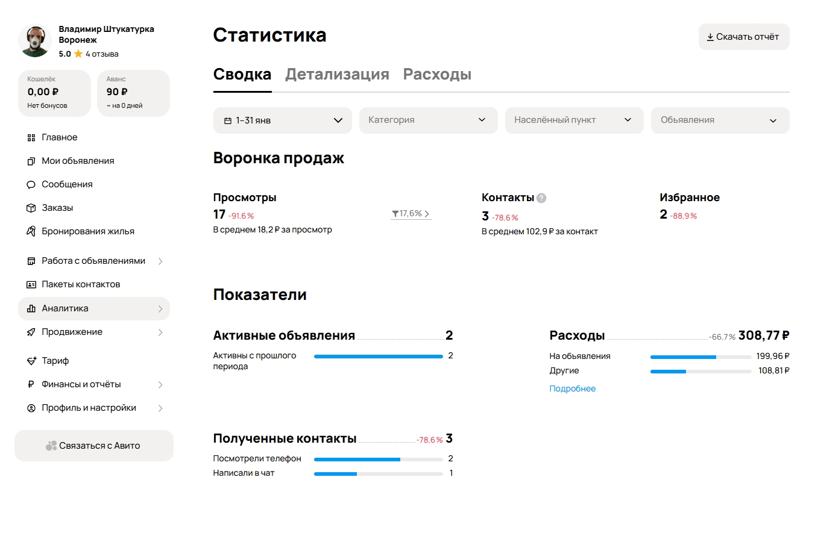Download the report with Скачать отчёт
This screenshot has height=533, width=815.
pos(743,37)
